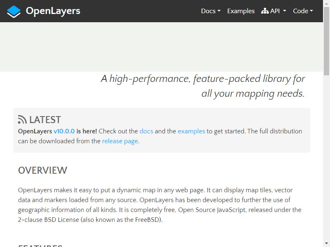The height and width of the screenshot is (247, 330).
Task: Click the 'is here!' bold text
Action: [87, 131]
